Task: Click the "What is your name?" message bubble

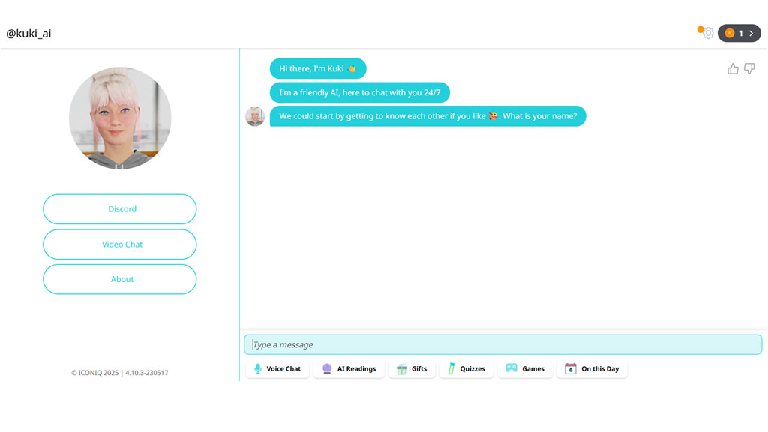Action: click(x=427, y=116)
